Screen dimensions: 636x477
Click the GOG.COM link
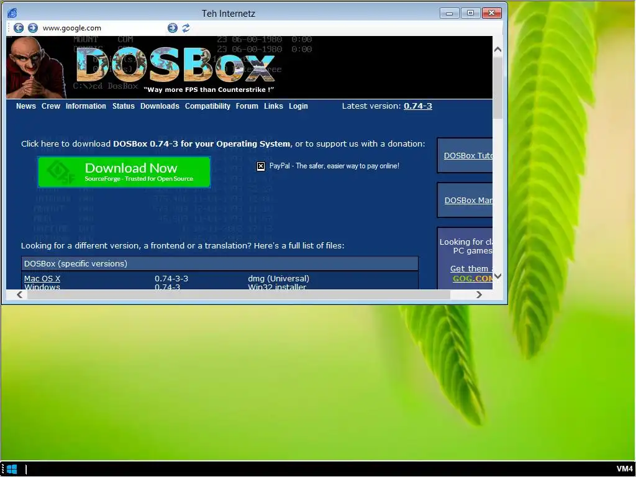(x=473, y=279)
